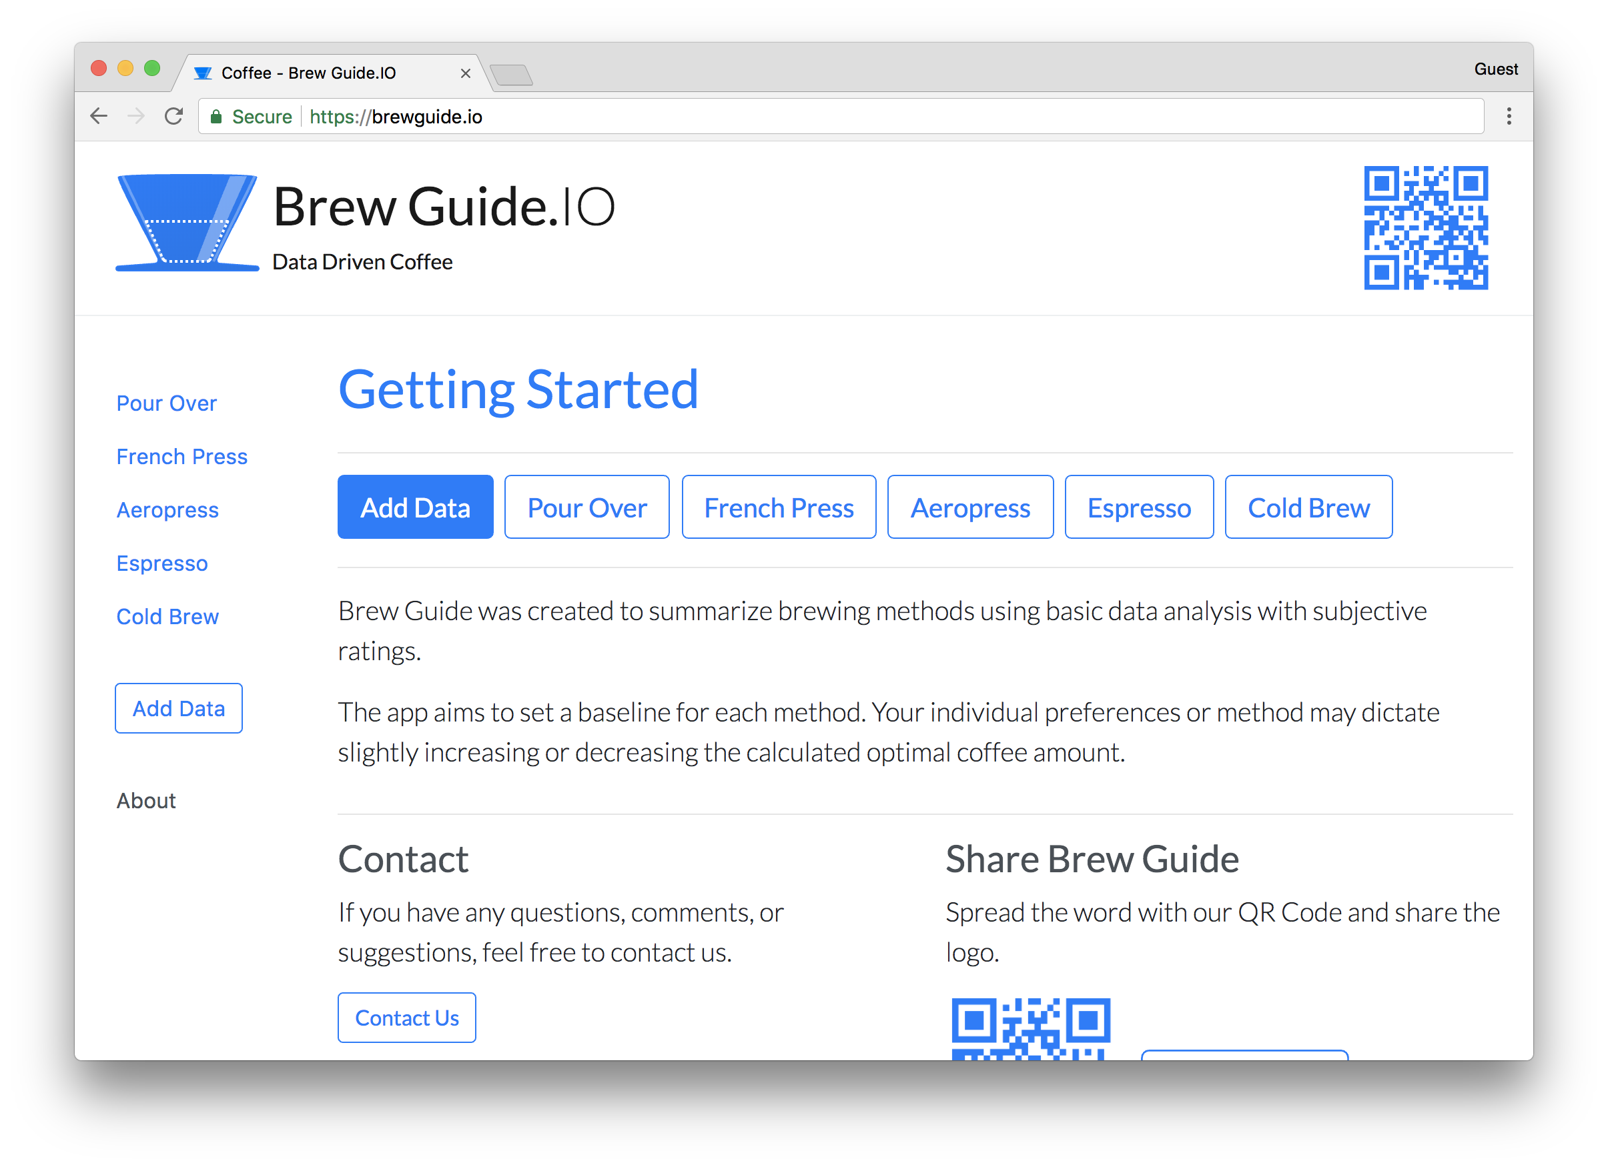Click the favicon on the browser tab
This screenshot has width=1608, height=1167.
(x=204, y=72)
